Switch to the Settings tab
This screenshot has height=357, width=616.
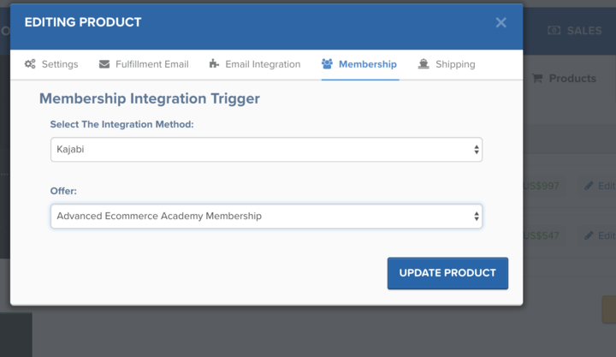pyautogui.click(x=59, y=64)
